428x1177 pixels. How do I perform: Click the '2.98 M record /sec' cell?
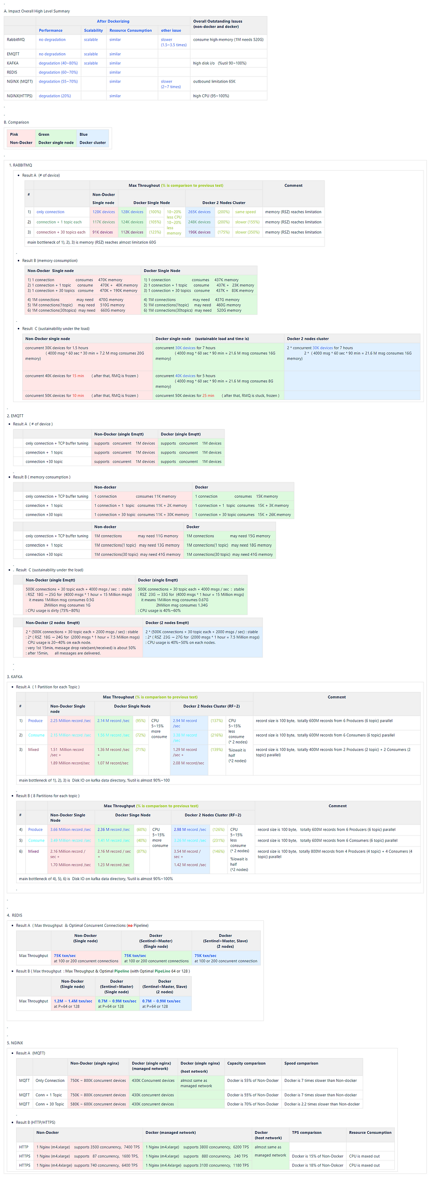(x=190, y=829)
